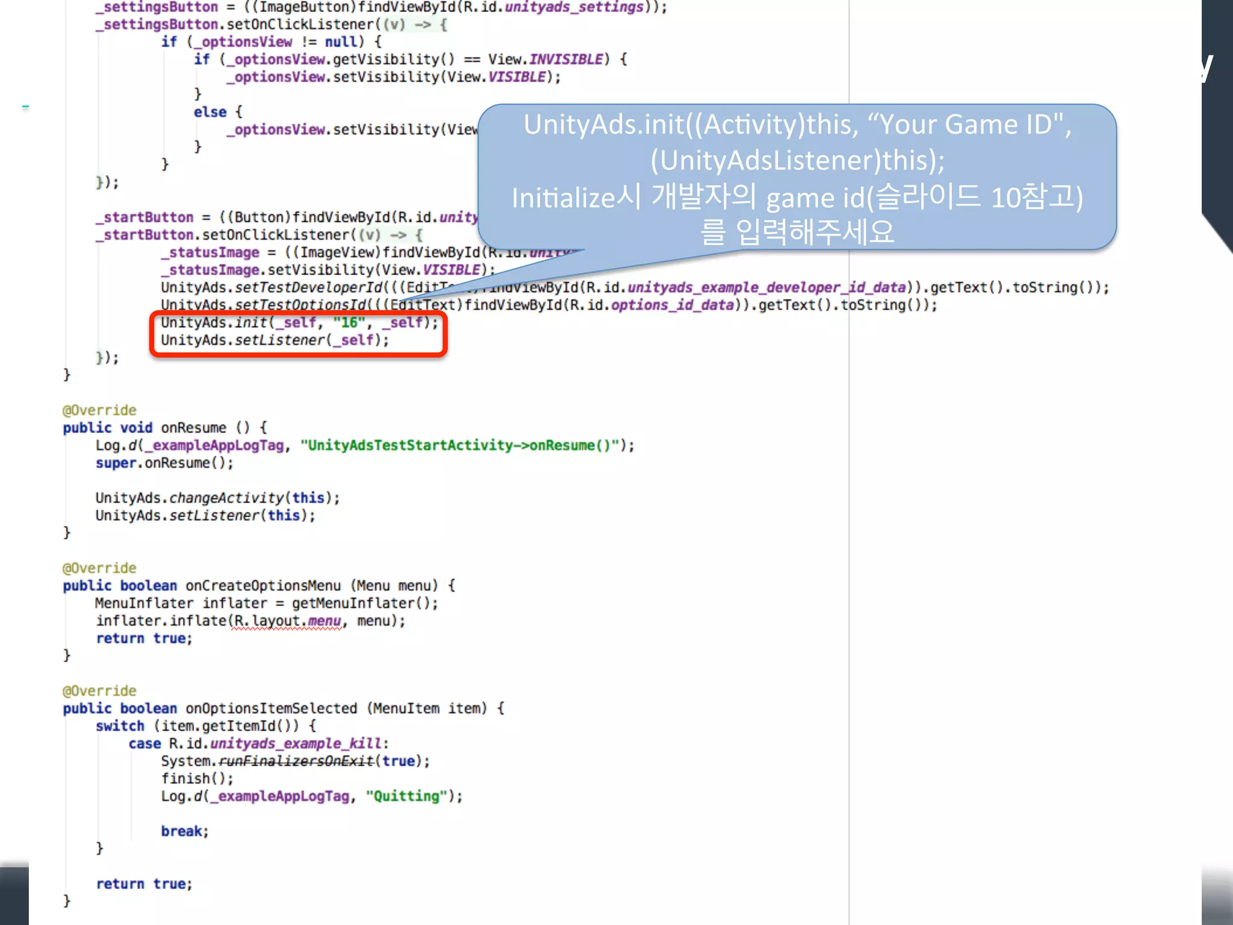
Task: Click the View.INVISIBLE comparison line
Action: (410, 60)
